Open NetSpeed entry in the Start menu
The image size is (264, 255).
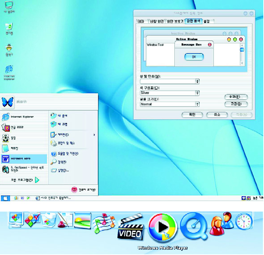pyautogui.click(x=24, y=169)
